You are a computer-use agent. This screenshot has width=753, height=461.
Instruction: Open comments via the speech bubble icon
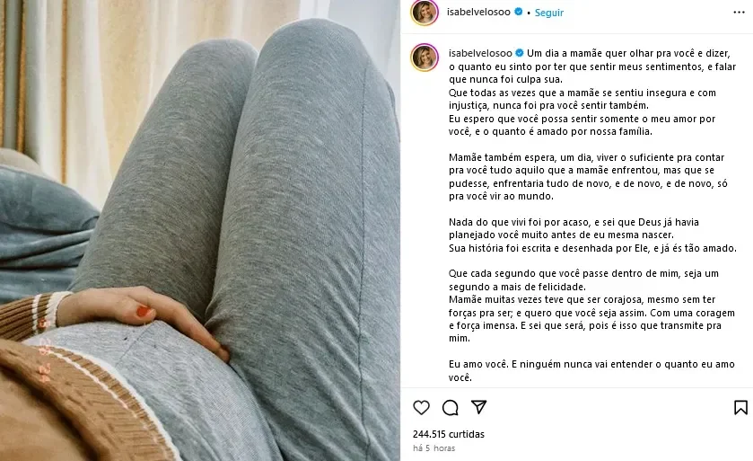tap(450, 408)
